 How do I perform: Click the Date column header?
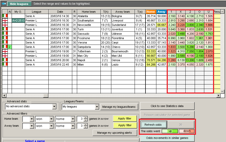(60, 12)
